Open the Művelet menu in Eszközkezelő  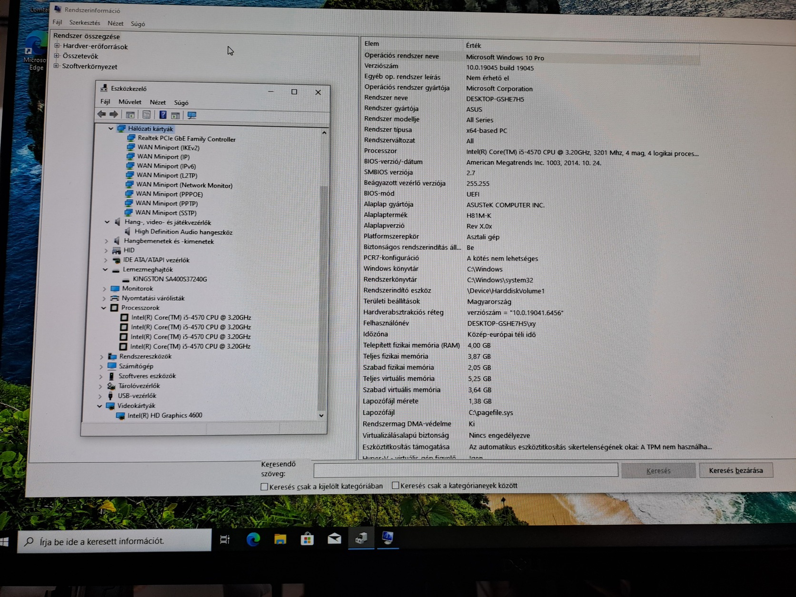pos(129,102)
